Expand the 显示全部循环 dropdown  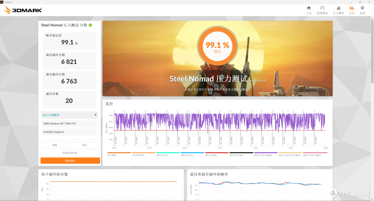69,115
